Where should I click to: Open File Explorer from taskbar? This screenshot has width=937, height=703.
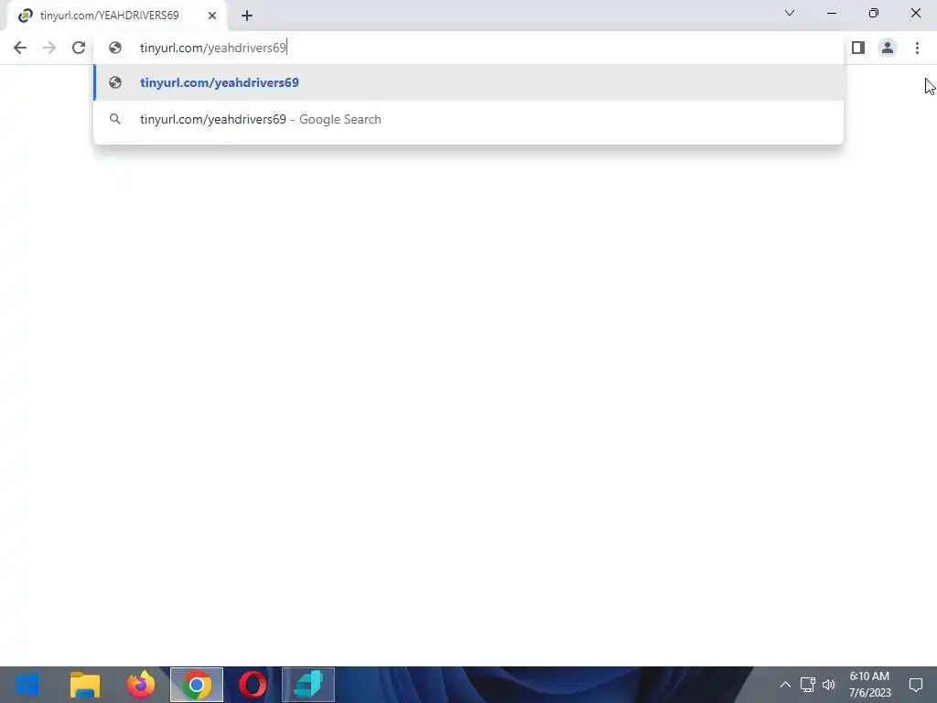[x=85, y=685]
